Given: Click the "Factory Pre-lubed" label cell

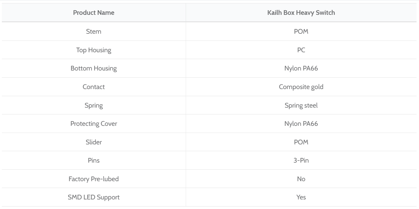Looking at the screenshot, I should click(94, 179).
